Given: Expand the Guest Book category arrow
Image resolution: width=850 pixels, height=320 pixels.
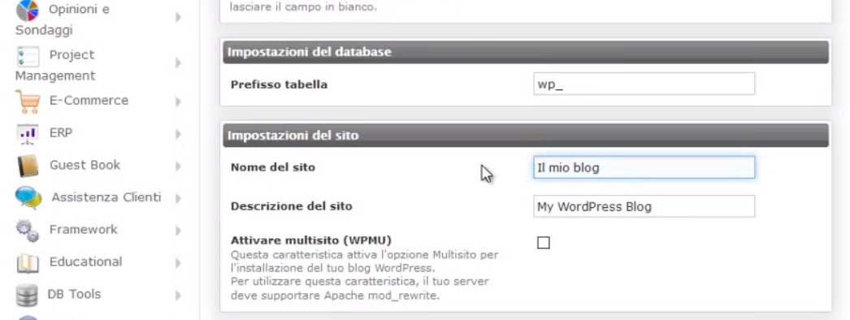Looking at the screenshot, I should point(178,166).
